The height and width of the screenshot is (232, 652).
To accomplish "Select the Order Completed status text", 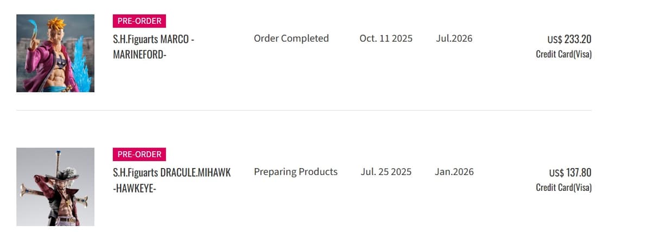I will pos(291,38).
